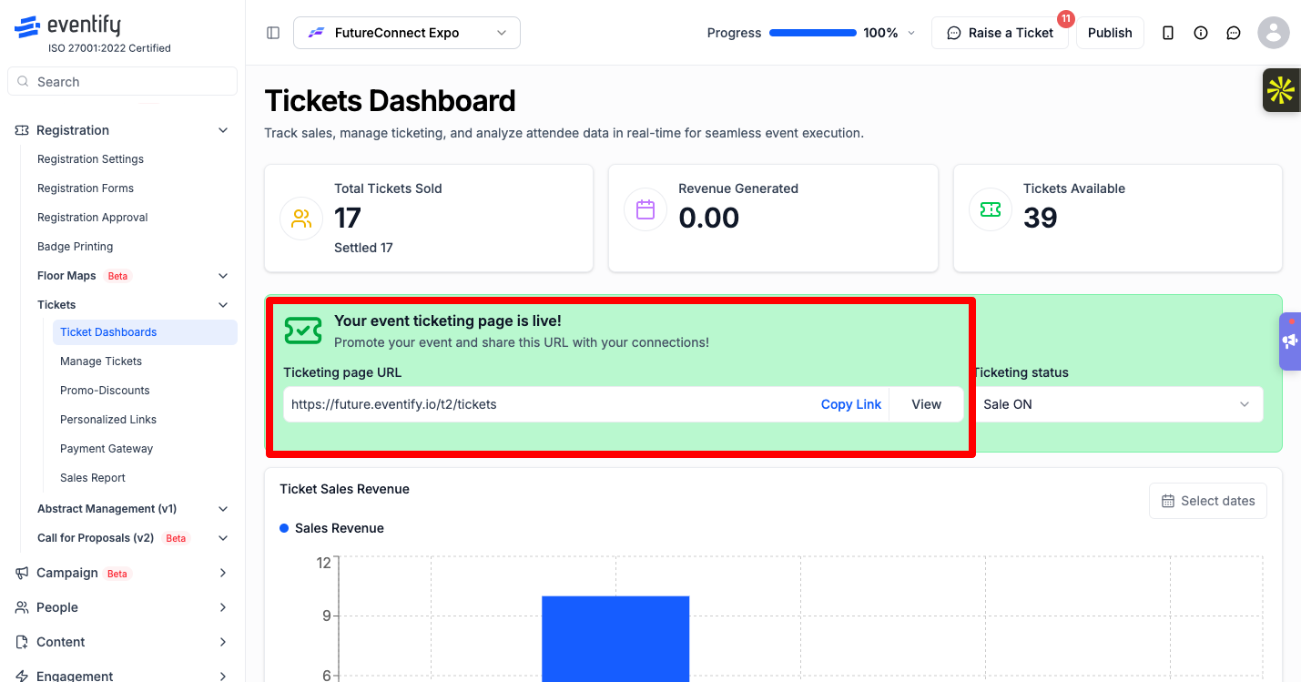The image size is (1301, 682).
Task: Click the green ticket icon in banner
Action: click(x=303, y=331)
